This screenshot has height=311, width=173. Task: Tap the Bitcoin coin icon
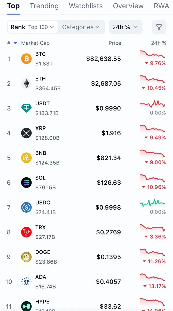pos(26,59)
